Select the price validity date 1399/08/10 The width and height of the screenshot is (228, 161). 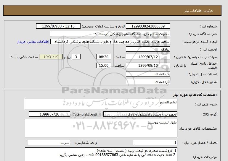pos(148,65)
